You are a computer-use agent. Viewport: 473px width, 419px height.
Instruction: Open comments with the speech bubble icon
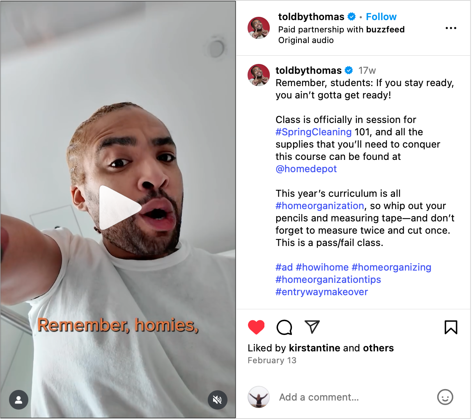[x=284, y=327]
